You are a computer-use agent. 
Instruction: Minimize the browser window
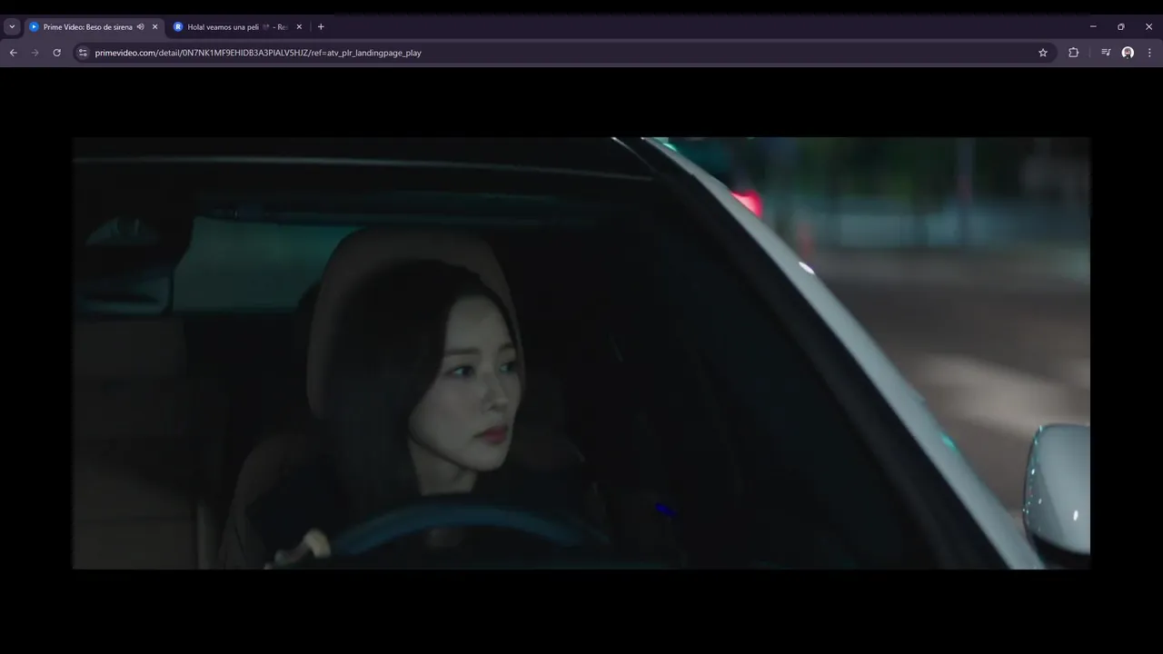coord(1093,27)
